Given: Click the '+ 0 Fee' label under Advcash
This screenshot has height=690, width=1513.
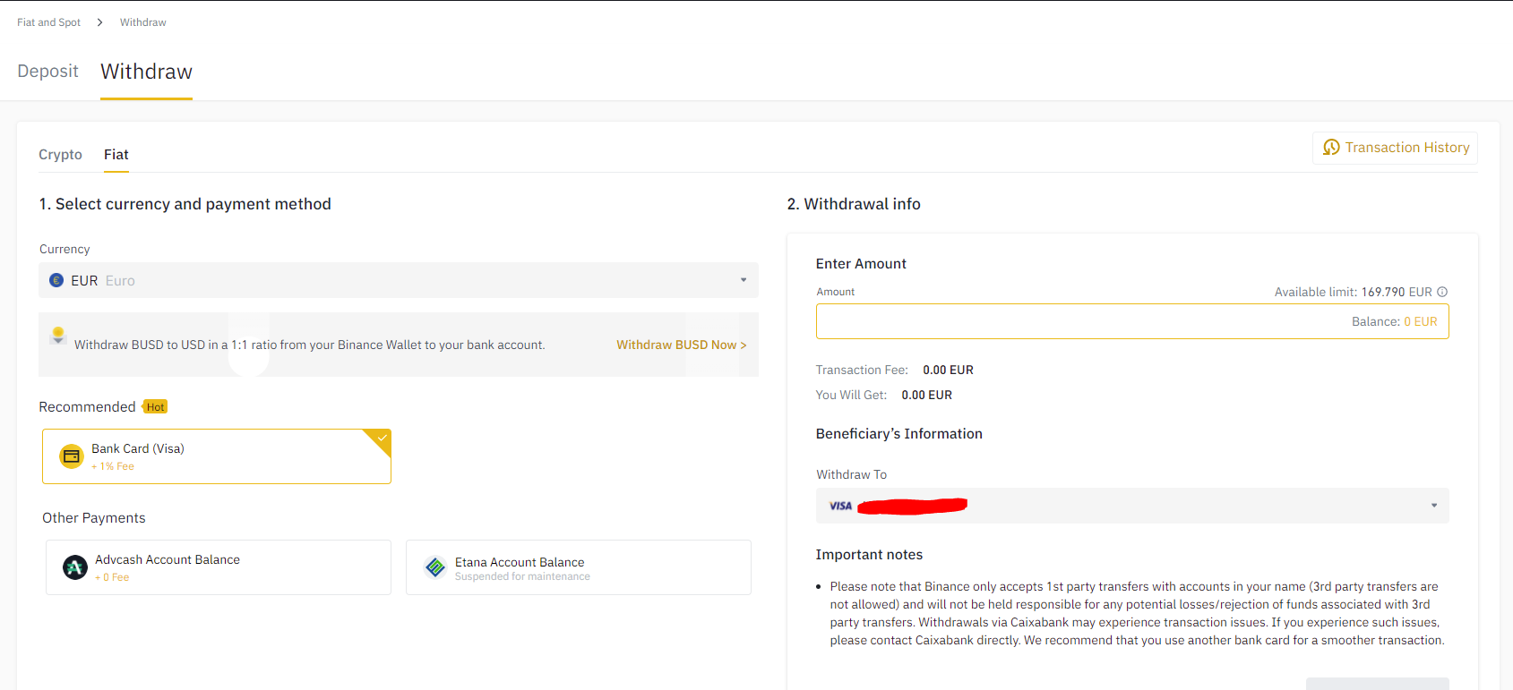Looking at the screenshot, I should coord(112,577).
